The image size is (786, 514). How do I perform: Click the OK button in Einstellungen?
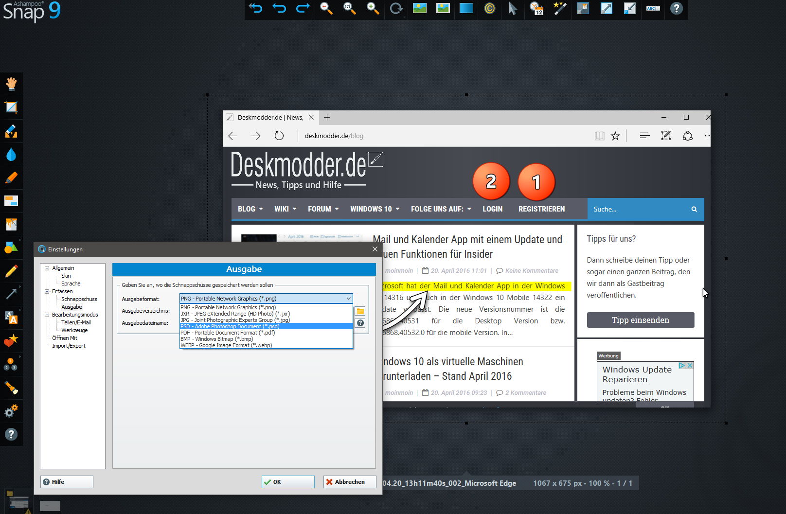(288, 482)
